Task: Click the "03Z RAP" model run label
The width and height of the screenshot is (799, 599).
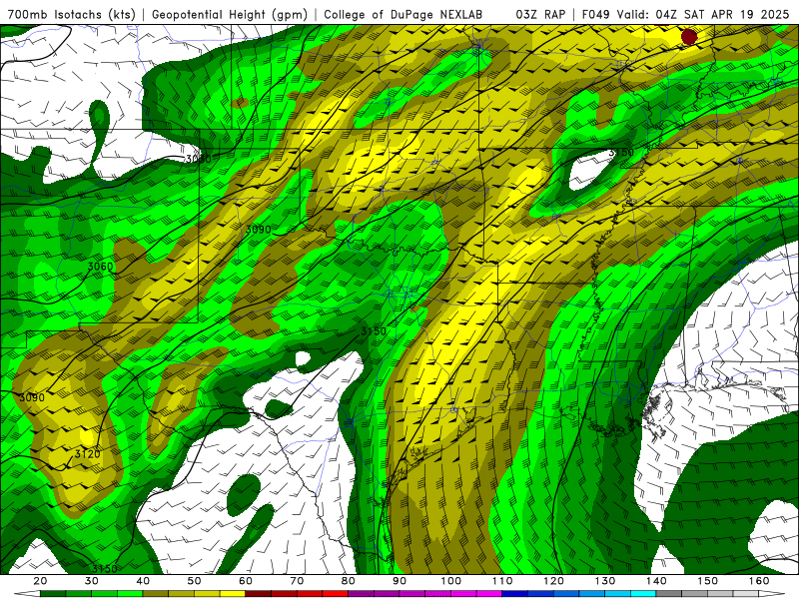Action: pyautogui.click(x=540, y=14)
